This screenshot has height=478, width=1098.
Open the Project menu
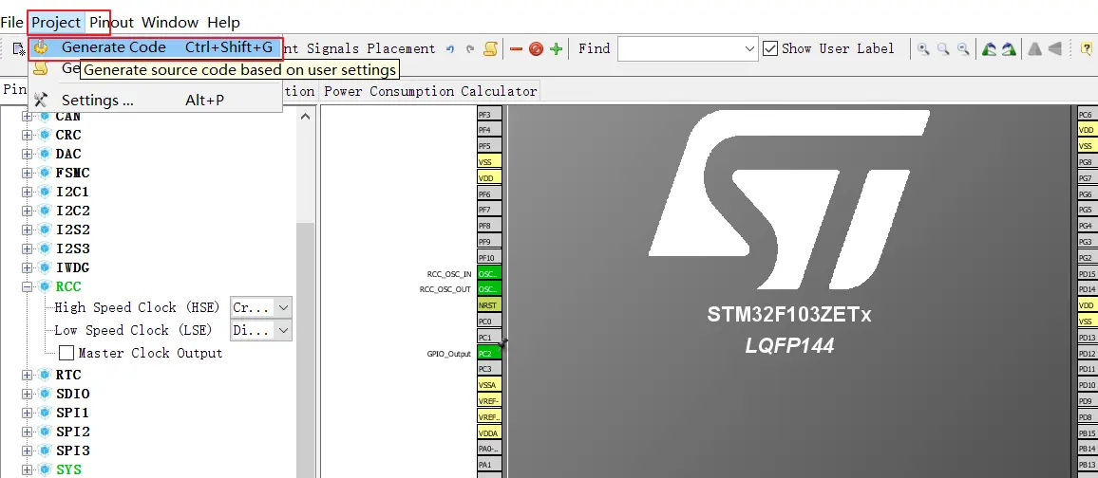(x=56, y=23)
